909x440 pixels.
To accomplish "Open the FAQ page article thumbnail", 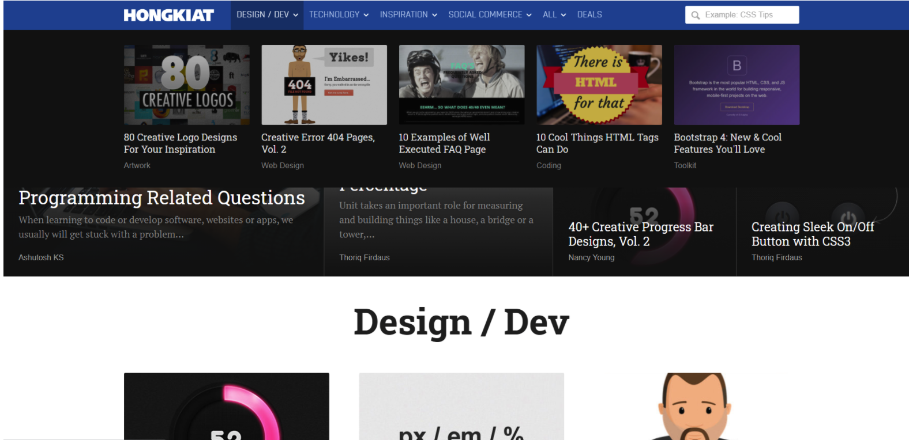I will click(462, 85).
